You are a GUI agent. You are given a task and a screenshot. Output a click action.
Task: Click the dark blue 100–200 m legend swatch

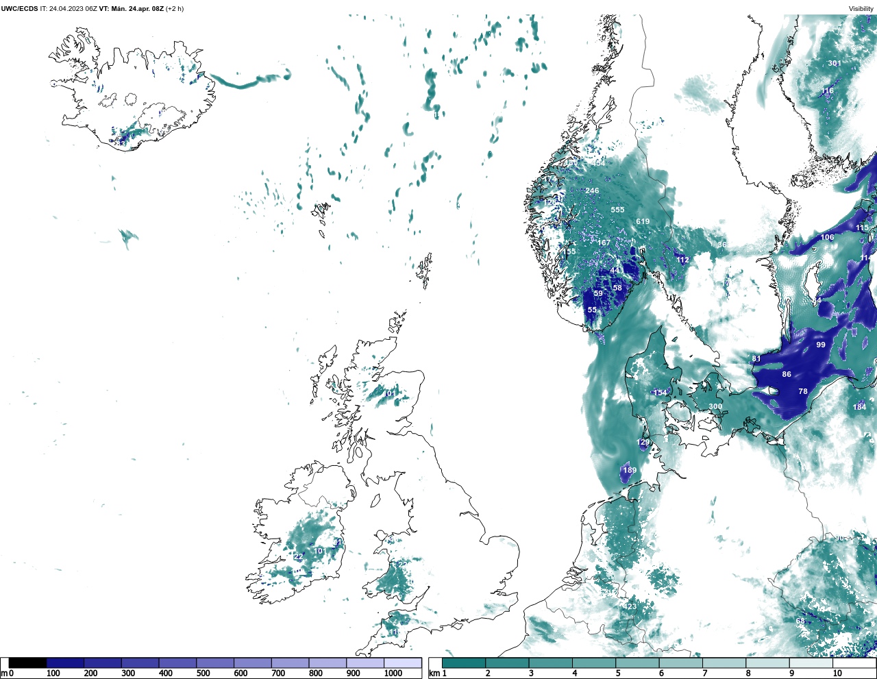point(65,663)
